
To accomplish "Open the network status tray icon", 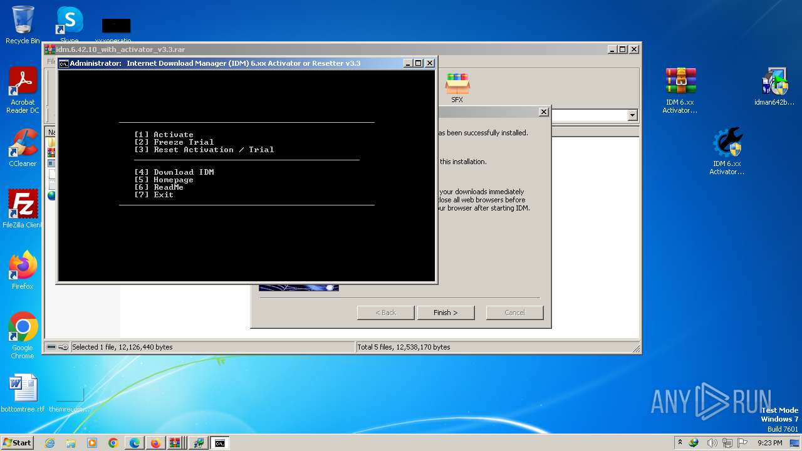I will click(727, 443).
